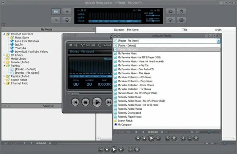Choose Recently Added Videos from the list

pyautogui.click(x=167, y=109)
